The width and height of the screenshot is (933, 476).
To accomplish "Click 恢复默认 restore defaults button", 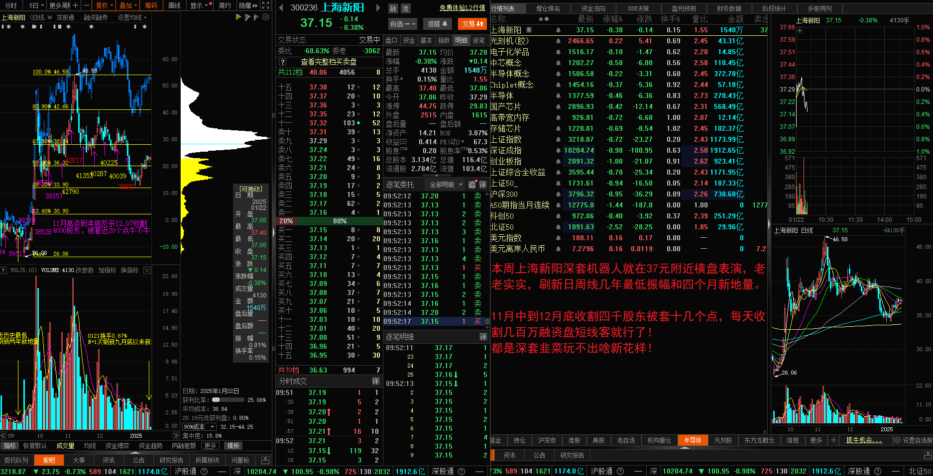I will coord(35,446).
